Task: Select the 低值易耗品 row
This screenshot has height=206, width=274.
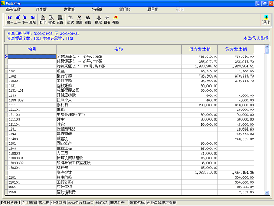Action: click(x=131, y=129)
